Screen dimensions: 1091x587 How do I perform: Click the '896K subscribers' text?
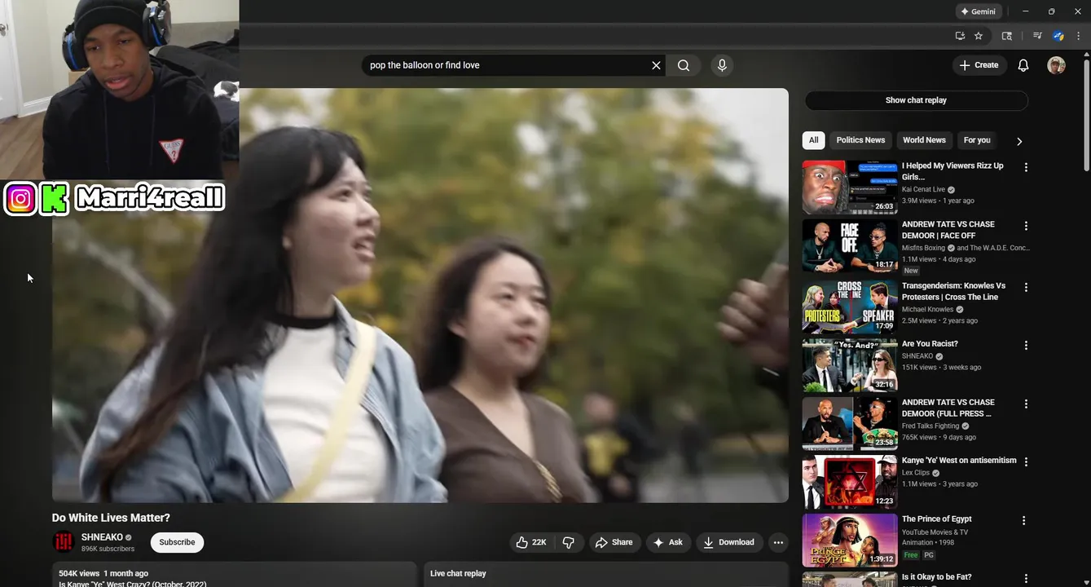(x=108, y=549)
